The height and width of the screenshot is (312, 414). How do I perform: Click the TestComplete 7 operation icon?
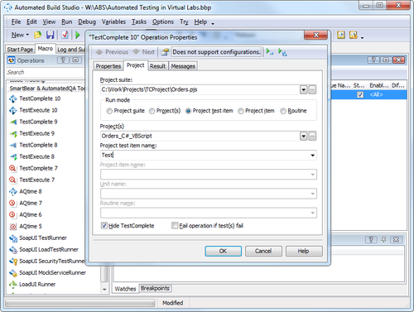pyautogui.click(x=12, y=168)
